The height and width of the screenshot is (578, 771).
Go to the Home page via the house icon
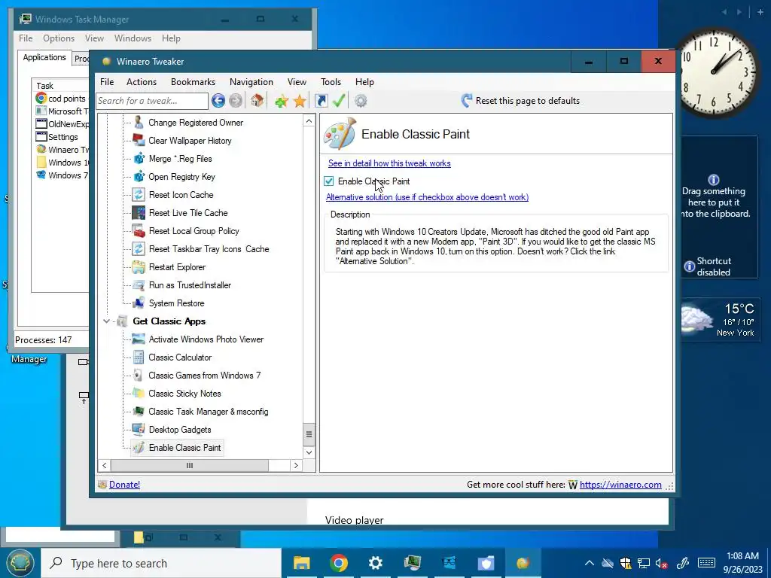[x=257, y=101]
